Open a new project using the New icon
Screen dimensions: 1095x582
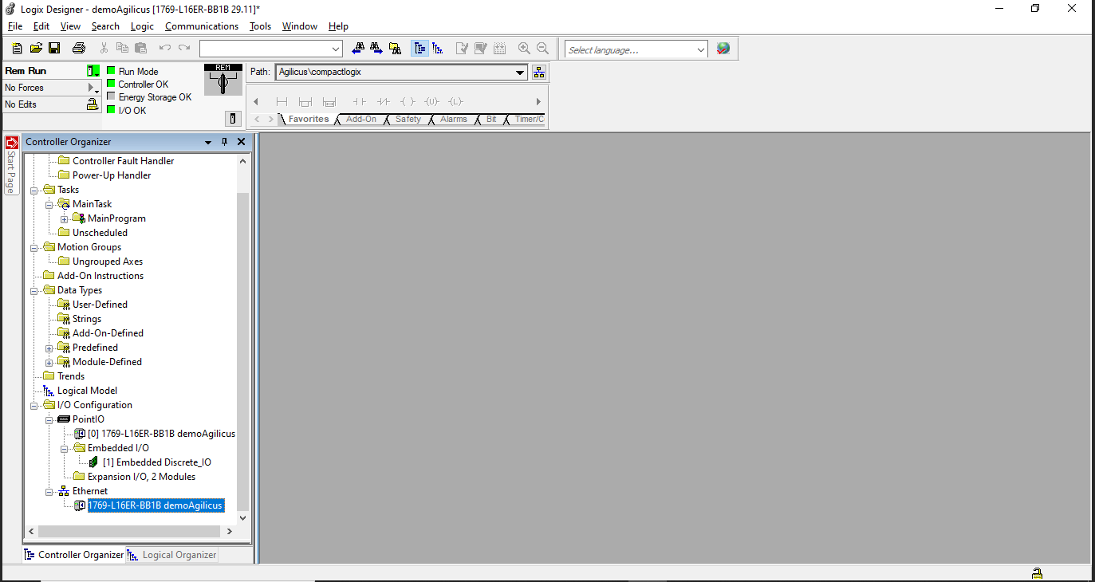pyautogui.click(x=16, y=48)
